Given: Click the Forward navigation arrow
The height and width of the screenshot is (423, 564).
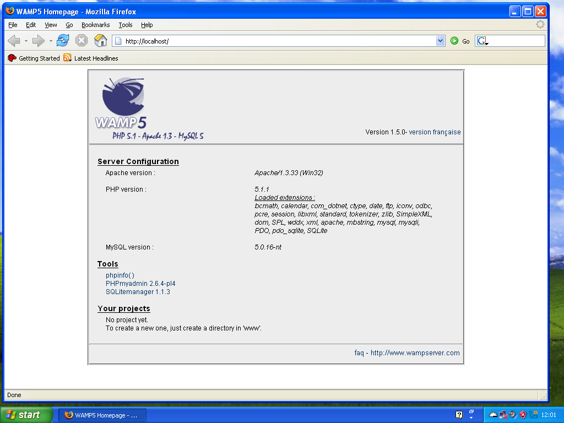Looking at the screenshot, I should tap(38, 41).
